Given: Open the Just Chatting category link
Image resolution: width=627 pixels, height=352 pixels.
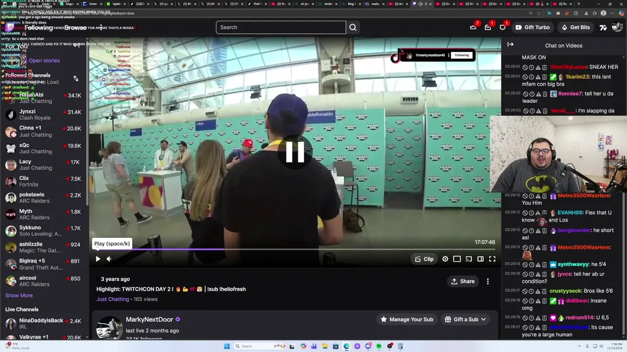Looking at the screenshot, I should pos(113,299).
